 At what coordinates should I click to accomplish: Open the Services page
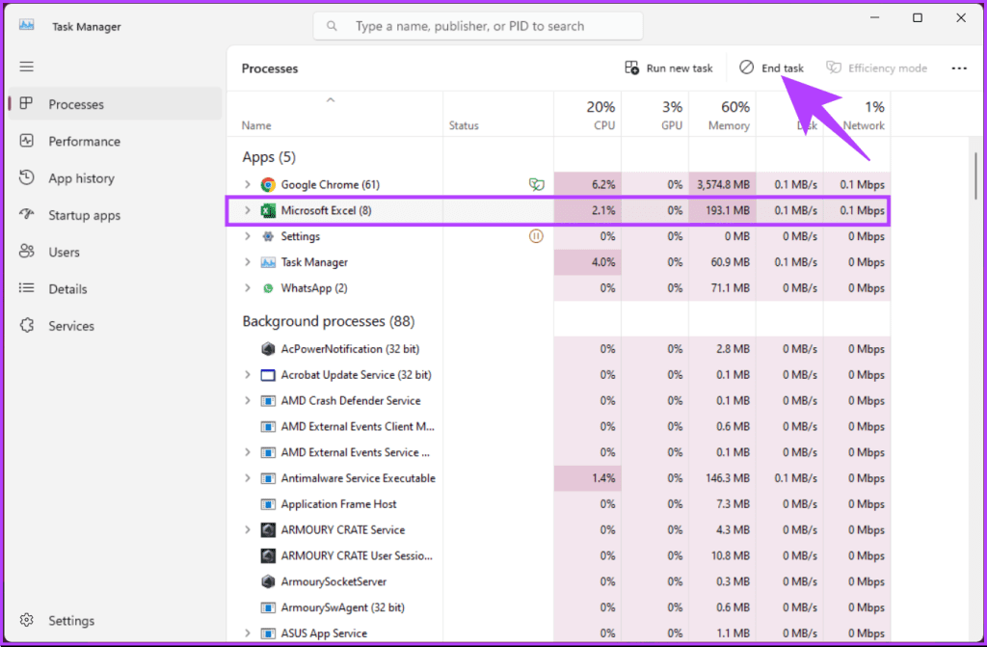pyautogui.click(x=116, y=326)
